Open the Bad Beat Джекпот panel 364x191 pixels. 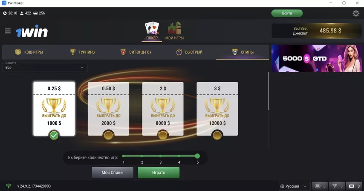(x=317, y=31)
